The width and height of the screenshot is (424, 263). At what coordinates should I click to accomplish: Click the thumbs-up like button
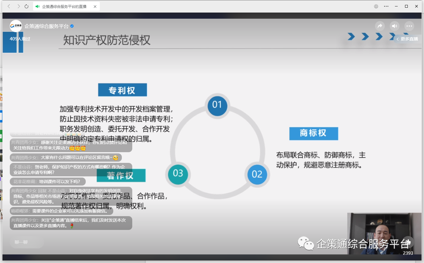(408, 242)
